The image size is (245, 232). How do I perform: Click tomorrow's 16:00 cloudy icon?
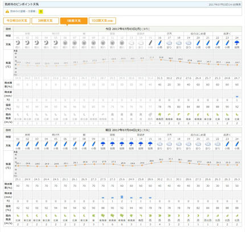click(160, 144)
